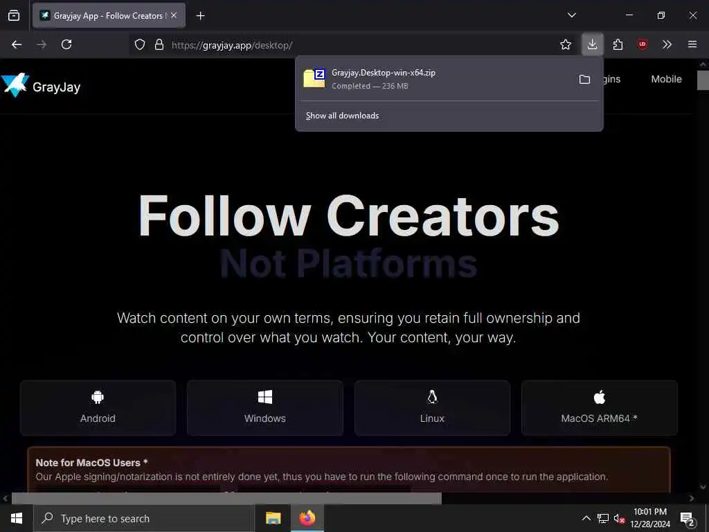The height and width of the screenshot is (532, 709).
Task: Click the horizontal page scrollbar thumb
Action: pos(226,498)
